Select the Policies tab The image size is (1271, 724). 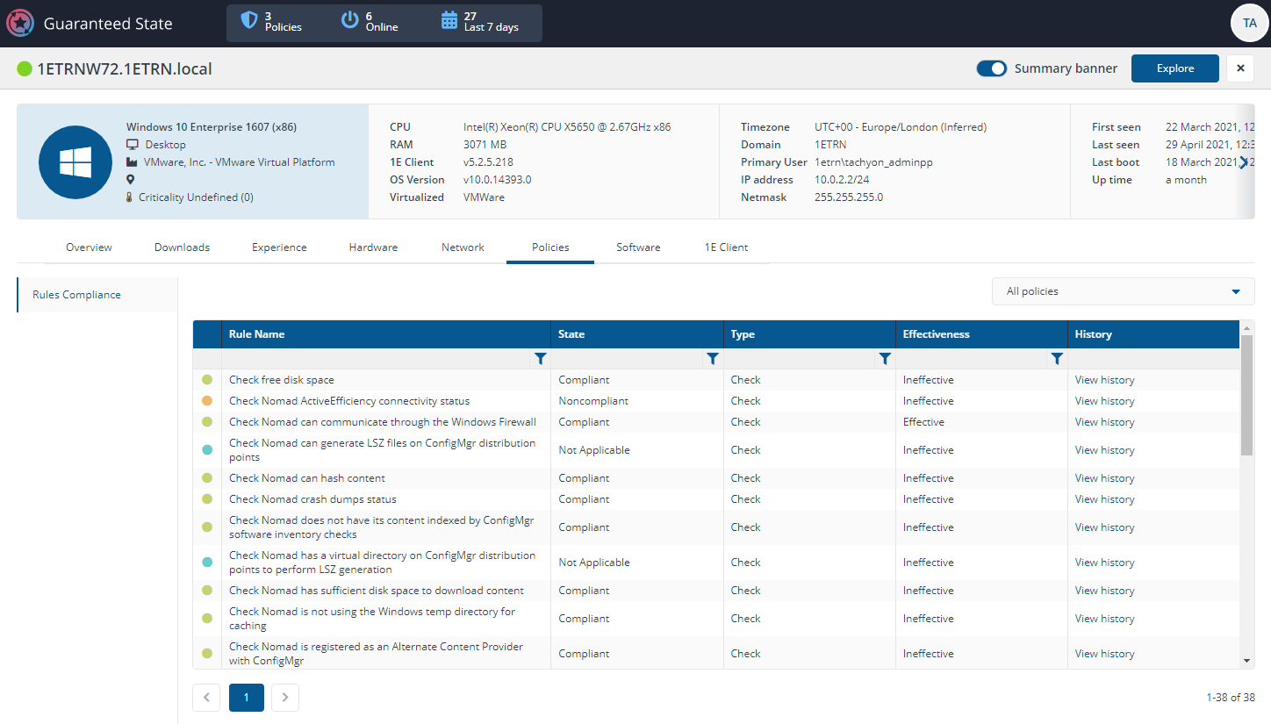click(550, 247)
